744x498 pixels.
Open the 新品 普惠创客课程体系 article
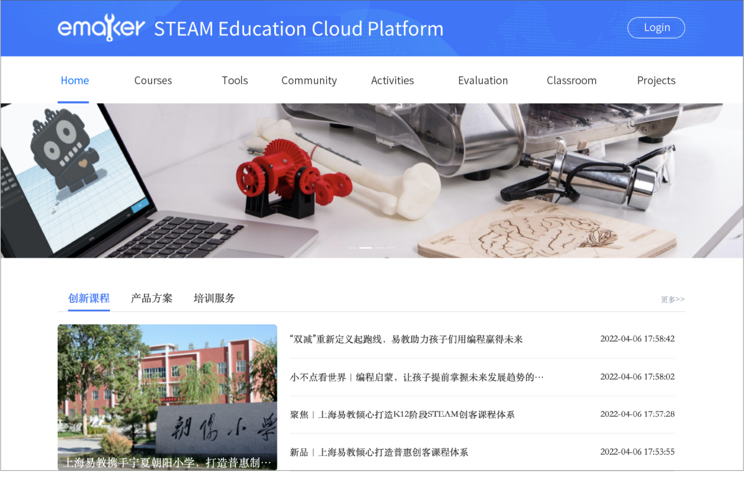pos(379,452)
